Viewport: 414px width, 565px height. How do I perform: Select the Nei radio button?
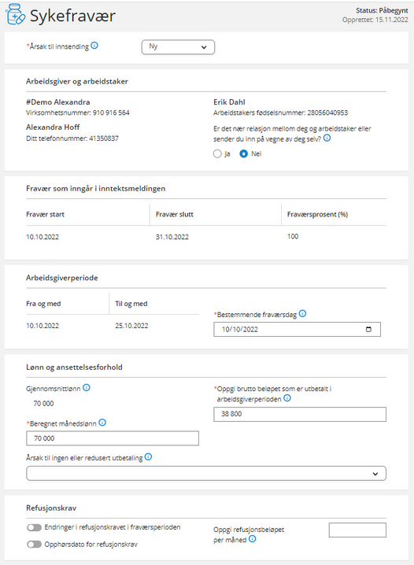point(244,154)
